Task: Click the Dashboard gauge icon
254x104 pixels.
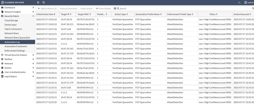Action: 2,8
